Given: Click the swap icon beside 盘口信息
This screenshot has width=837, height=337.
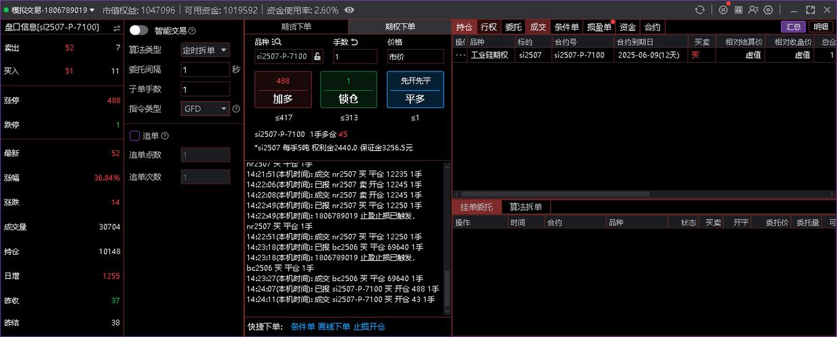Looking at the screenshot, I should coord(117,28).
